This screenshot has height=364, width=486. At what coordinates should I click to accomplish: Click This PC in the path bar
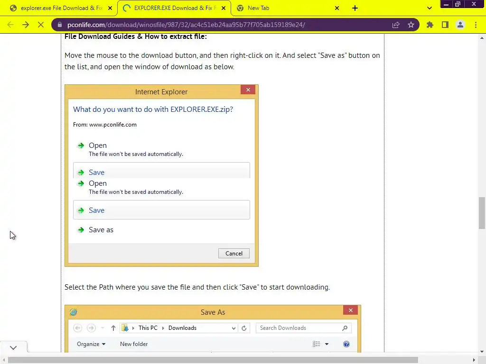pos(148,328)
